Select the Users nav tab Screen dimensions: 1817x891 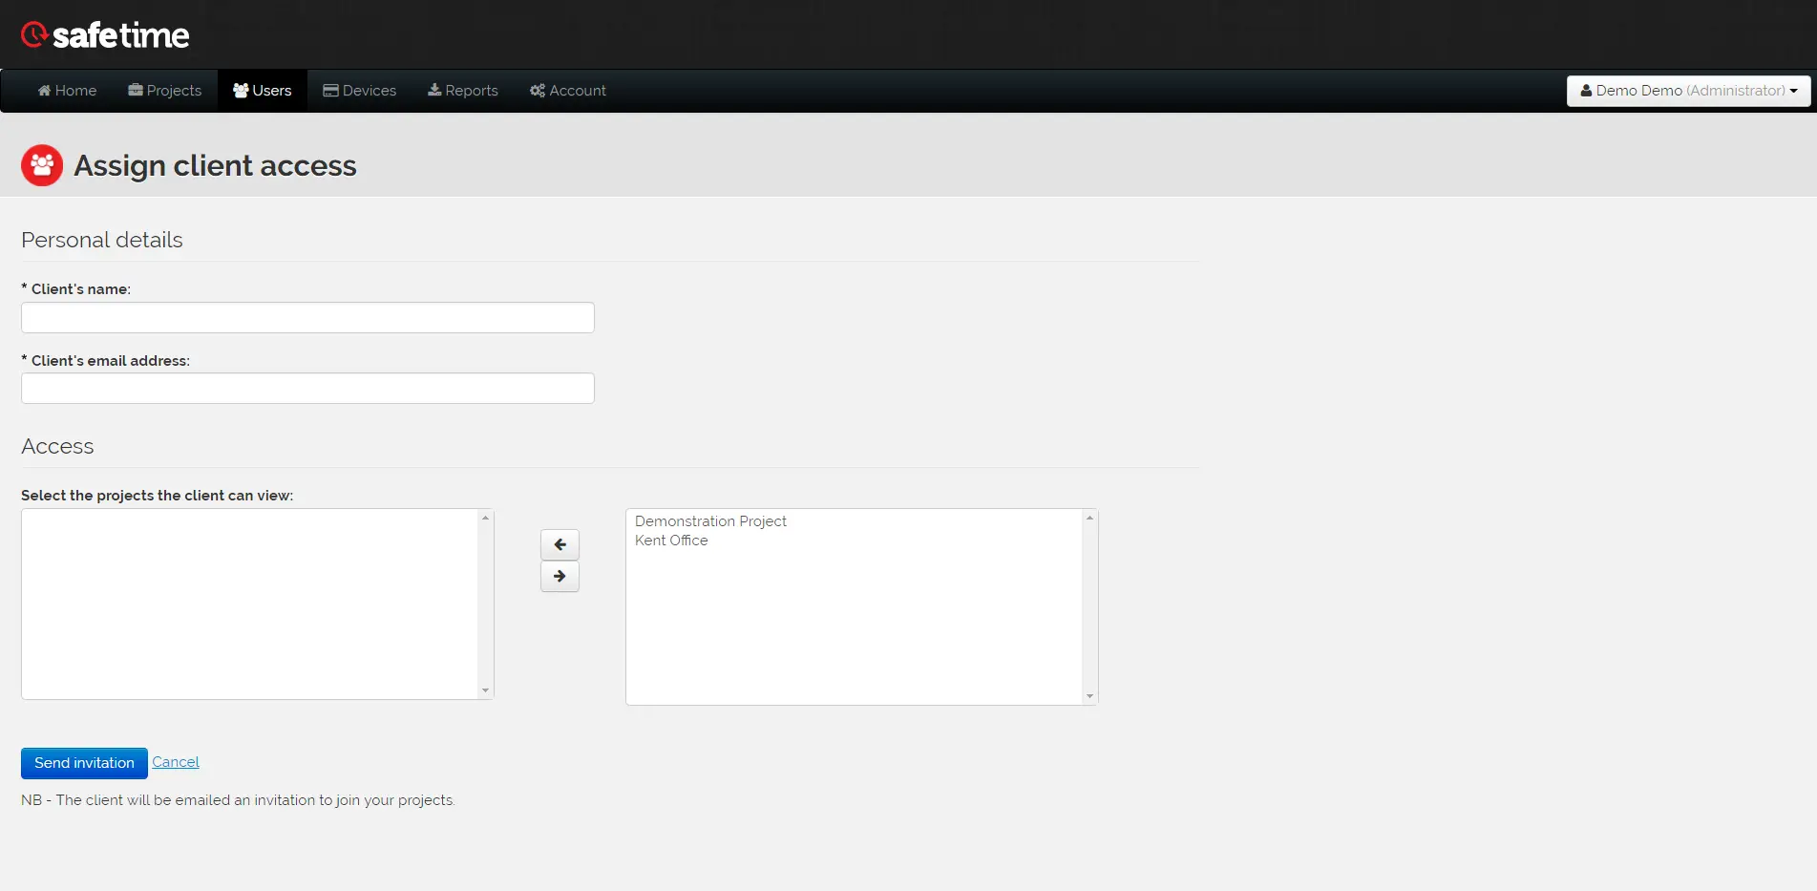click(x=263, y=91)
